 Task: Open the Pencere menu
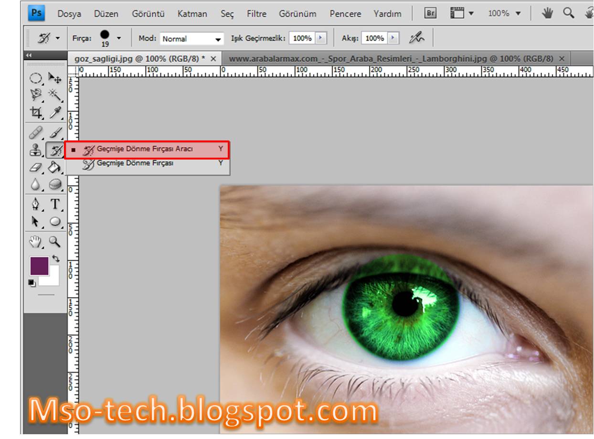(x=345, y=14)
